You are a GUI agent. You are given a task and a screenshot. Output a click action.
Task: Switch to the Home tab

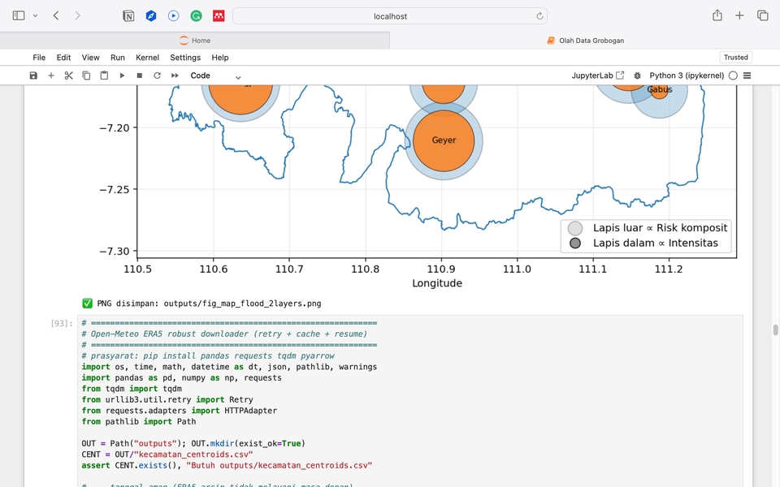click(195, 41)
